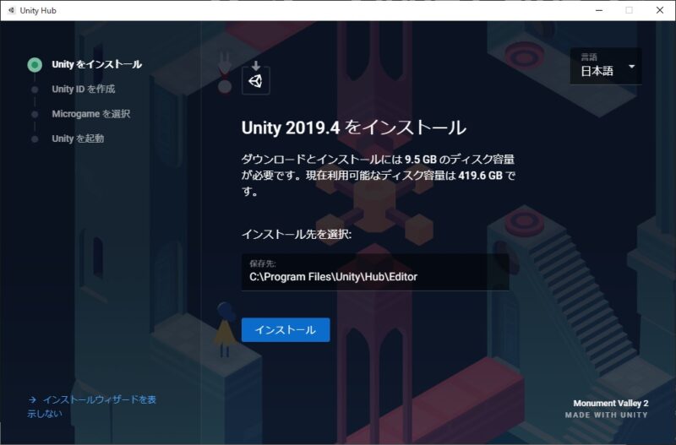Image resolution: width=676 pixels, height=445 pixels.
Task: Click the Unity 2019.4 をインストール heading
Action: pos(353,128)
